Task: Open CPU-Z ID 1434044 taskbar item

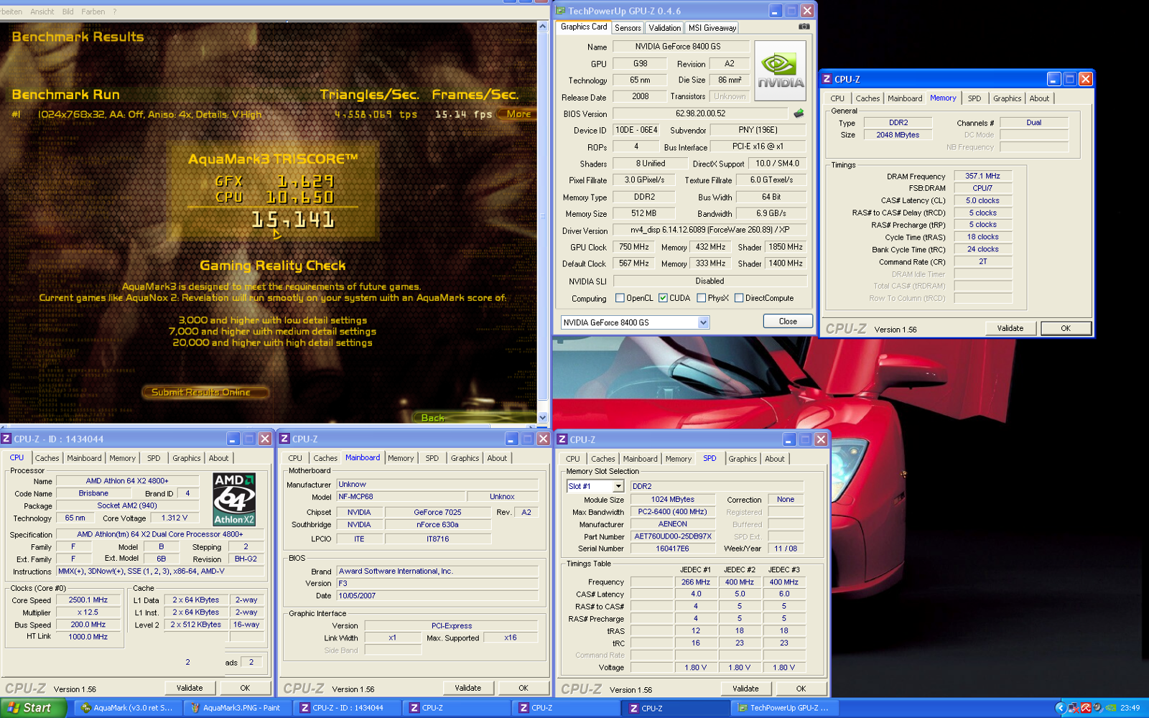Action: [349, 708]
